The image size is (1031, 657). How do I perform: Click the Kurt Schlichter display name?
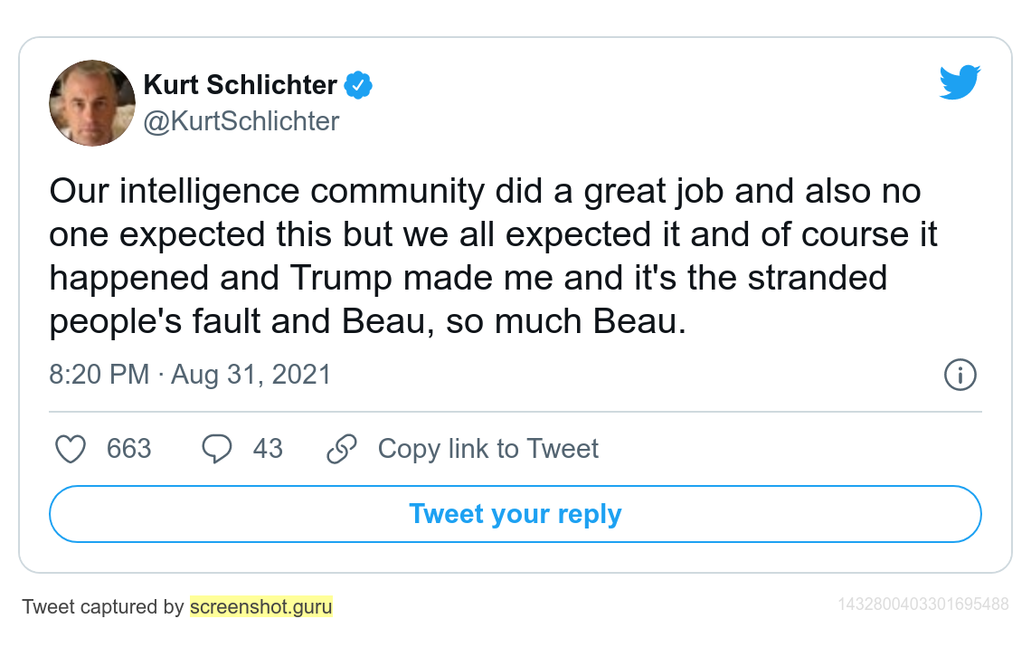(x=240, y=85)
